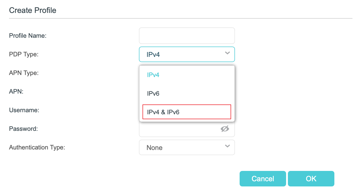Choose the IPv6 option in the dropdown list
Viewport: 362px width, 196px height.
(x=153, y=94)
